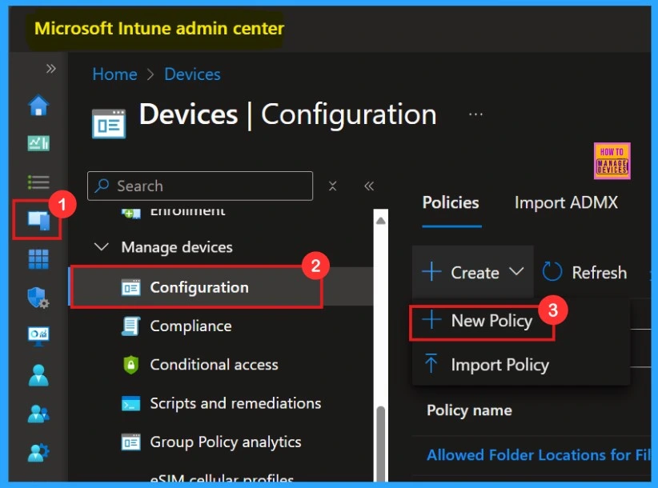Click the Conditional access shield icon

coord(130,365)
